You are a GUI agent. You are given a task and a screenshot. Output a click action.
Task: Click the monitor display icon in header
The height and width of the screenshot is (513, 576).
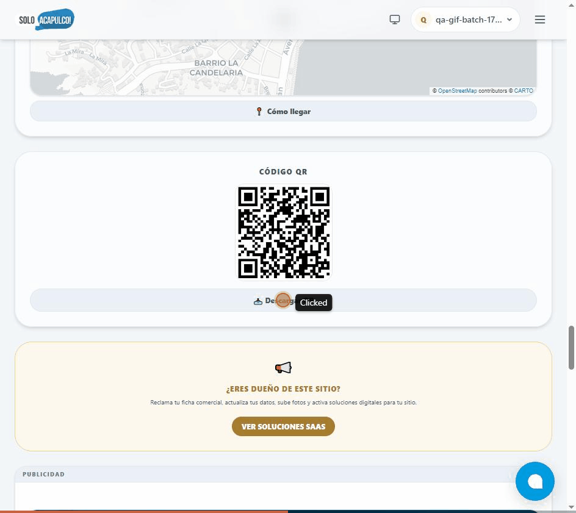(395, 20)
